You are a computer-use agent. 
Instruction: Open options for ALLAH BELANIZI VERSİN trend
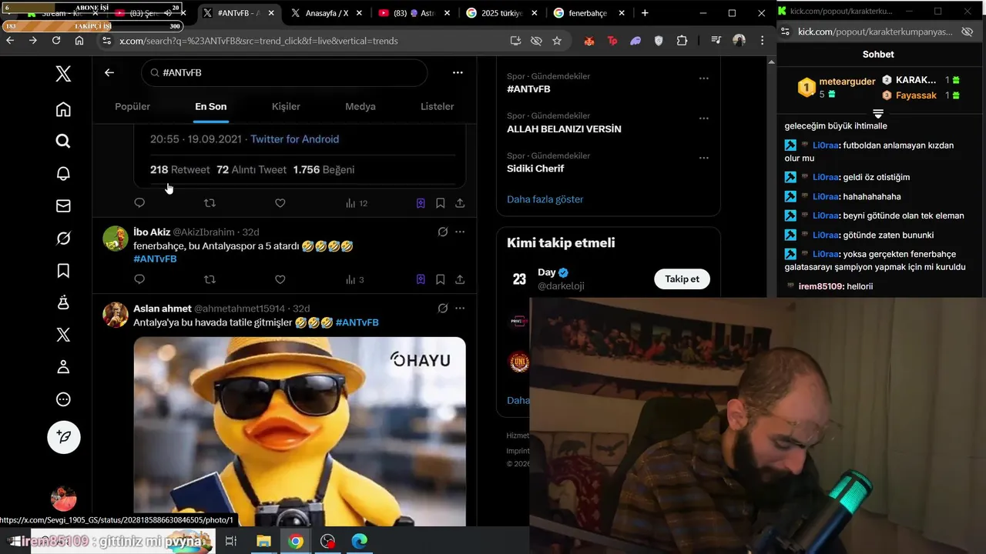coord(703,118)
